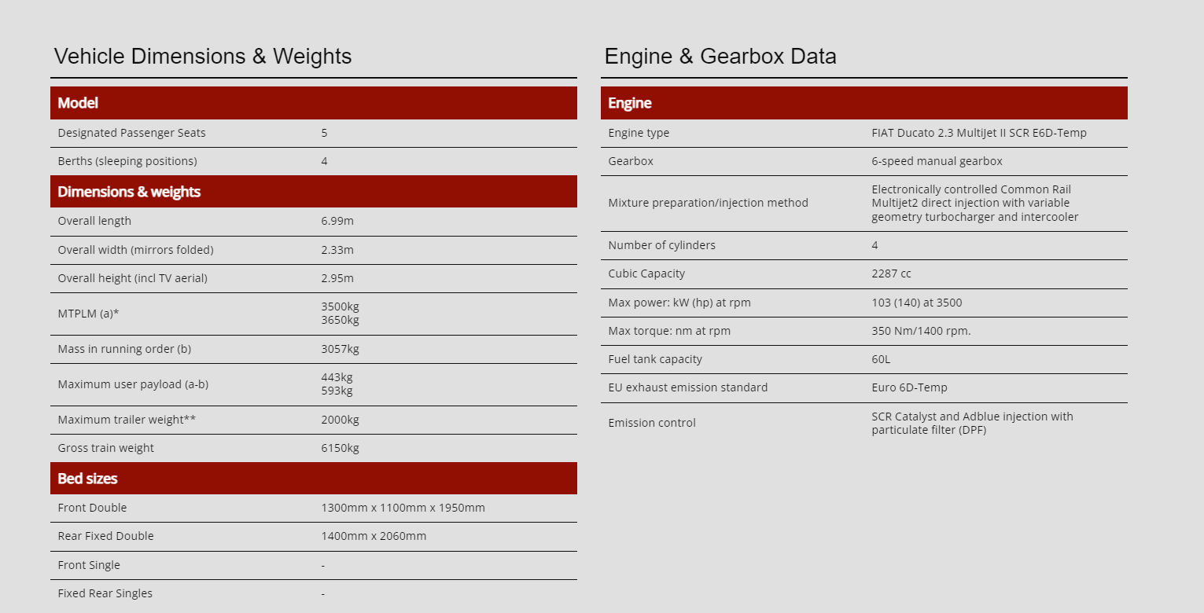Select the 'Bed sizes' section header
The image size is (1204, 613).
coord(314,479)
